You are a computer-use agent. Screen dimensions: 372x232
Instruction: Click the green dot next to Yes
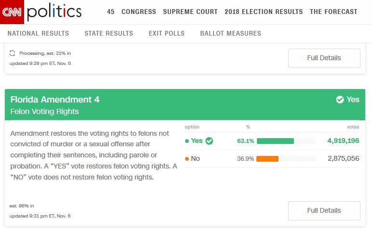tap(187, 141)
